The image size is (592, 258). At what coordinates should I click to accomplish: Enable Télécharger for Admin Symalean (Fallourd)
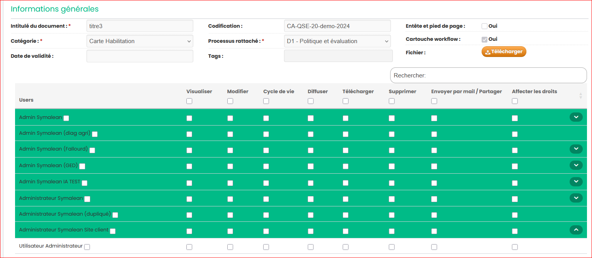tap(345, 150)
